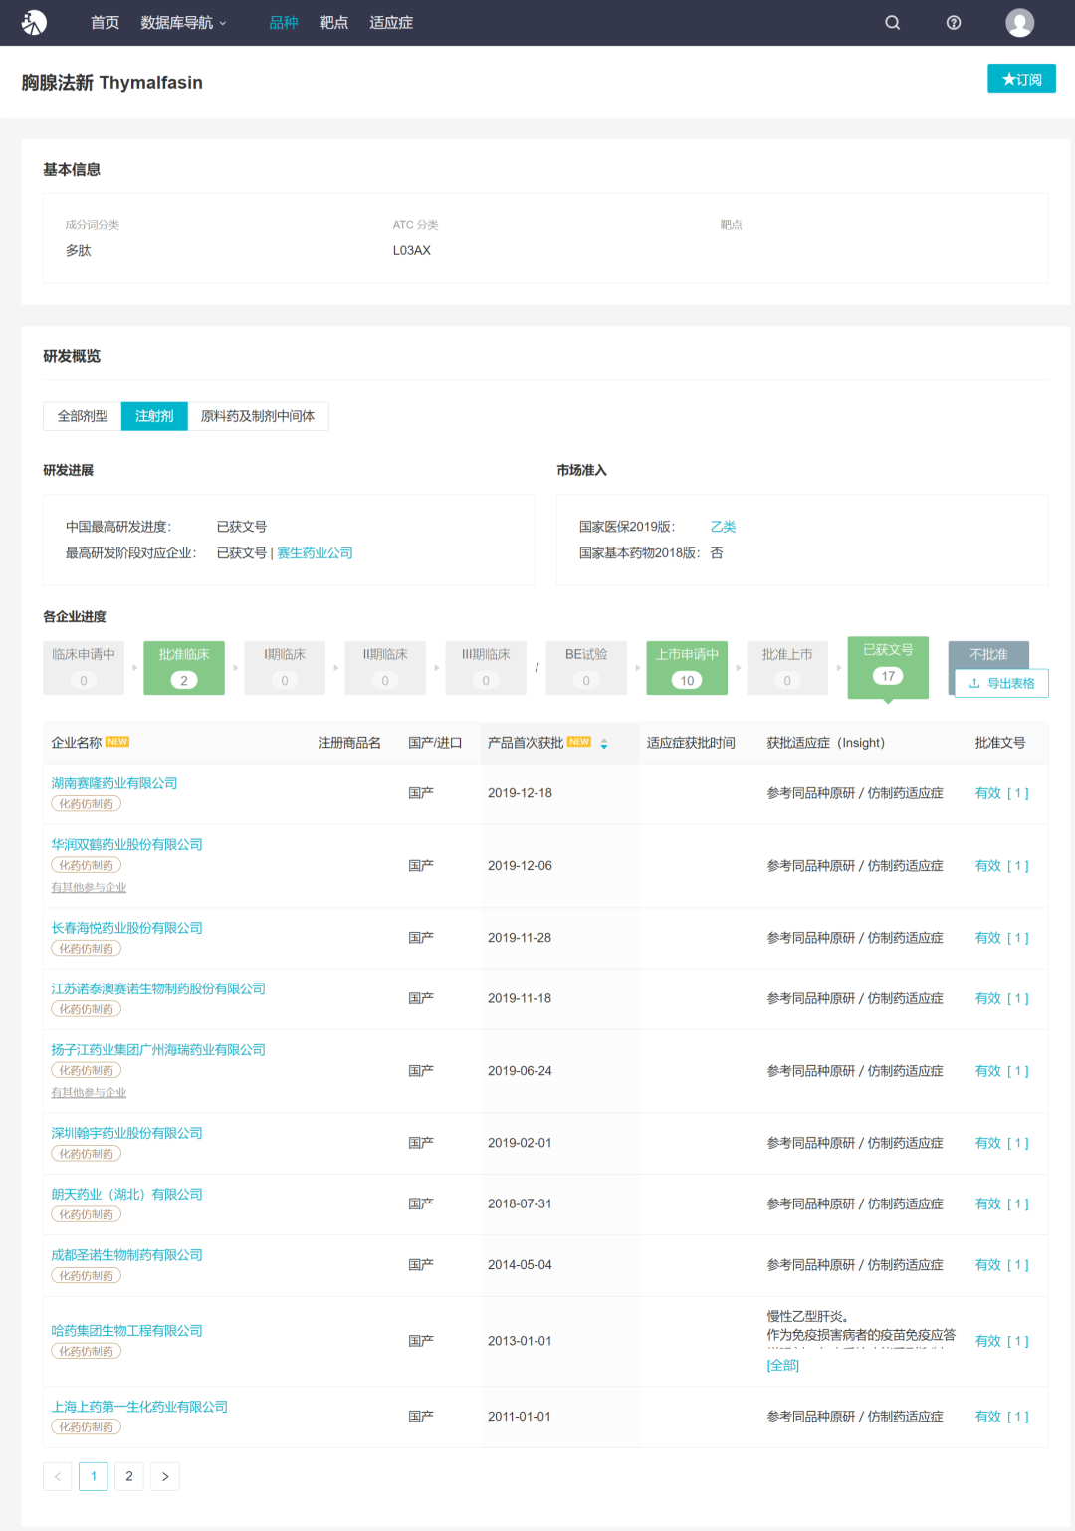The height and width of the screenshot is (1531, 1075).
Task: Open 长春海悦药业股份有限公司 company link
Action: point(127,928)
